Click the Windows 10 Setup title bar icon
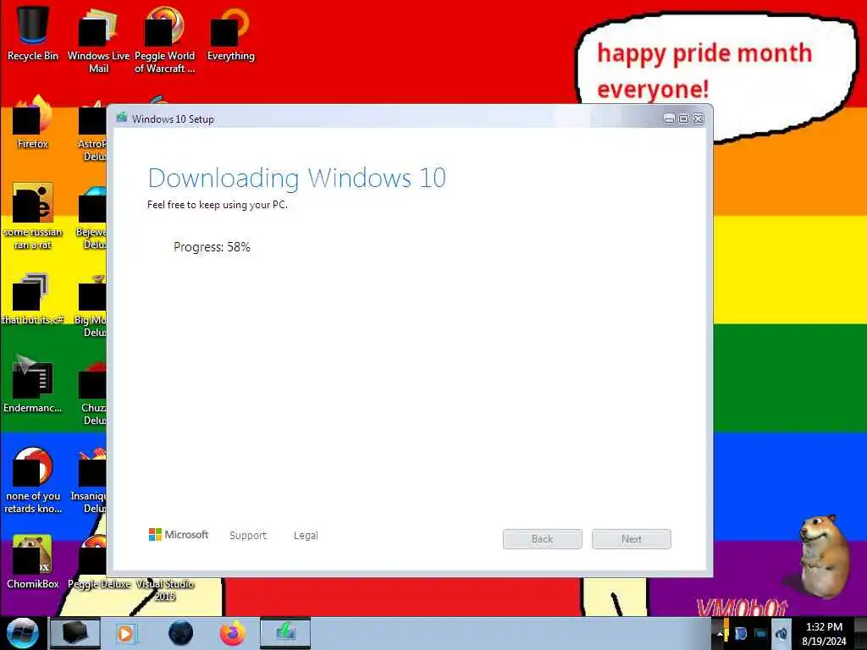867x650 pixels. pos(122,118)
